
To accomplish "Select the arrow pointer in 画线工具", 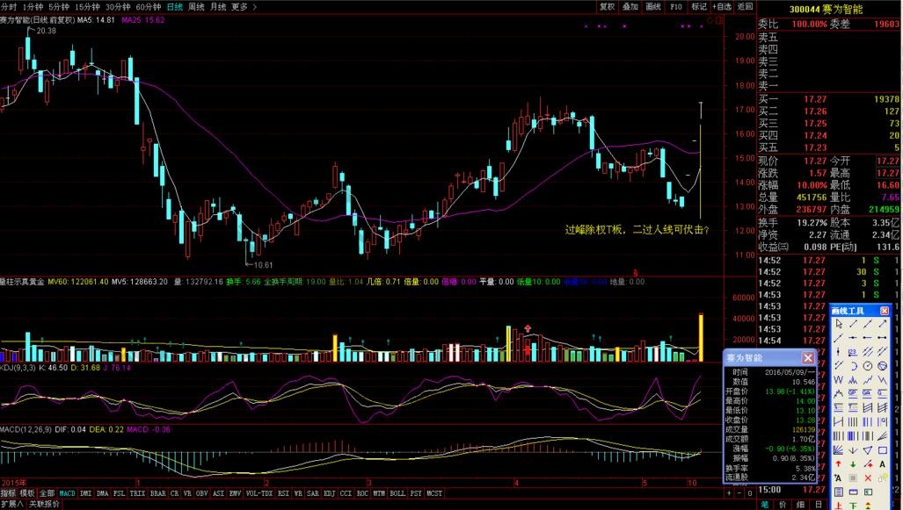I will coord(839,324).
